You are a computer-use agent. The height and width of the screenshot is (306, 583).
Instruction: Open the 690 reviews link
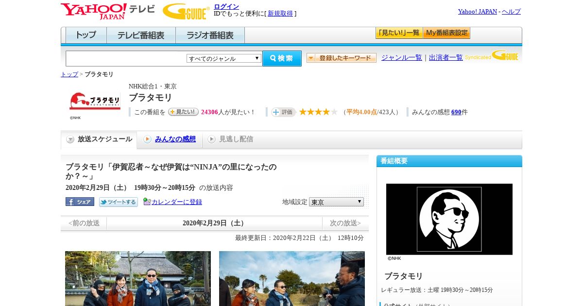tap(456, 112)
